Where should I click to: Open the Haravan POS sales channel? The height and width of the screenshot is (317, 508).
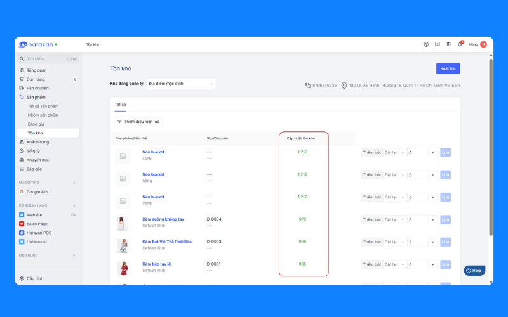(x=39, y=233)
